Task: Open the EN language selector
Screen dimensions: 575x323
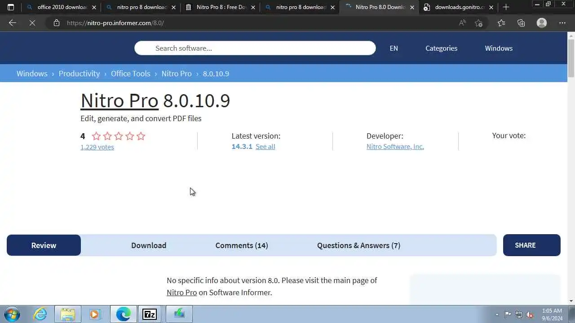Action: click(394, 48)
